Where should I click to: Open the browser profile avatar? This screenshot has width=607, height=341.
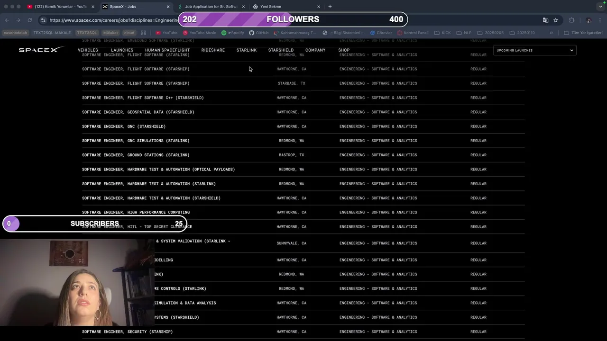pyautogui.click(x=589, y=20)
